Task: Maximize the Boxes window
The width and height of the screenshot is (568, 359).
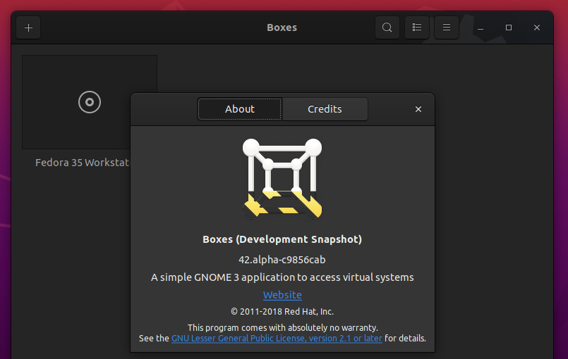Action: click(x=509, y=27)
